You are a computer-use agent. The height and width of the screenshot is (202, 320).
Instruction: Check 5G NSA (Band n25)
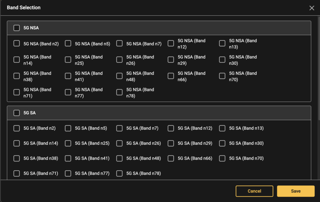pos(68,60)
